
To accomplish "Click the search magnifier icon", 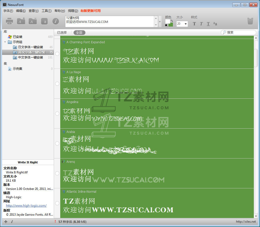I will (224, 32).
